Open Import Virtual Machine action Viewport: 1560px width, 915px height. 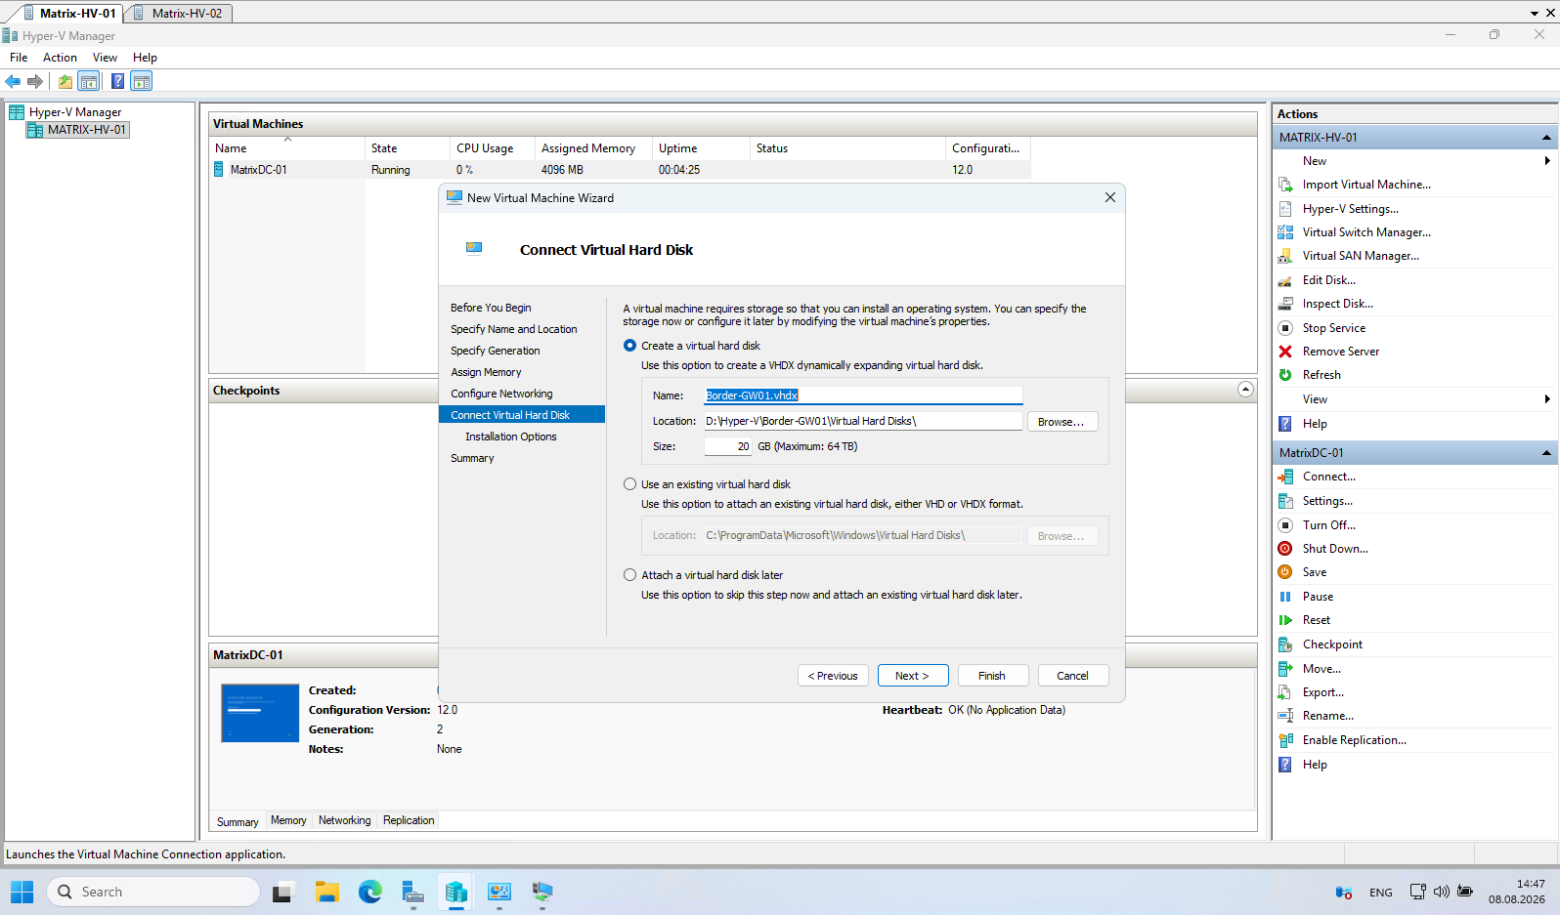click(x=1365, y=185)
